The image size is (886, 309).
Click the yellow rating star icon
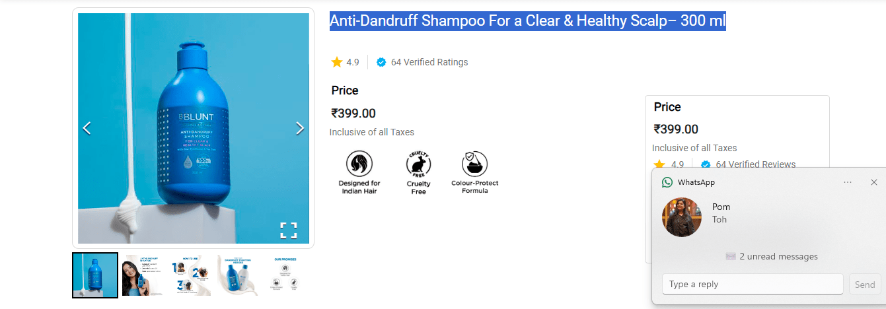click(x=337, y=62)
